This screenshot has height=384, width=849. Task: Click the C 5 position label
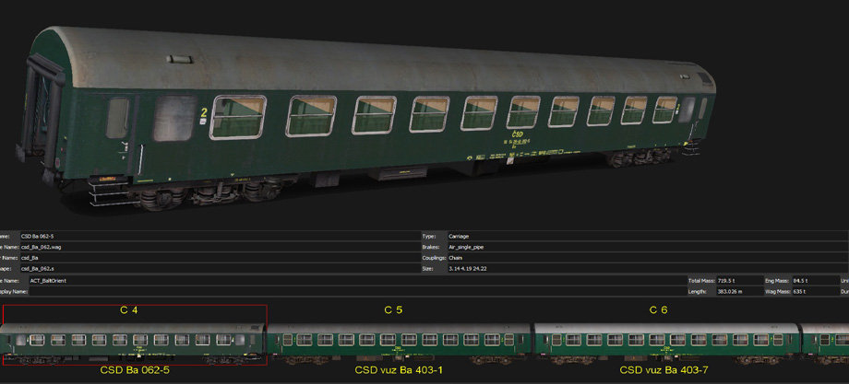point(394,310)
